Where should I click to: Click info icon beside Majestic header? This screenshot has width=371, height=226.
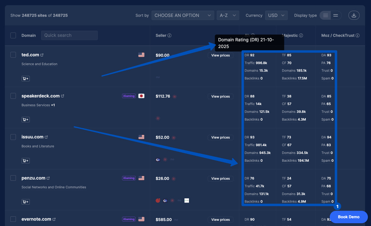click(301, 36)
